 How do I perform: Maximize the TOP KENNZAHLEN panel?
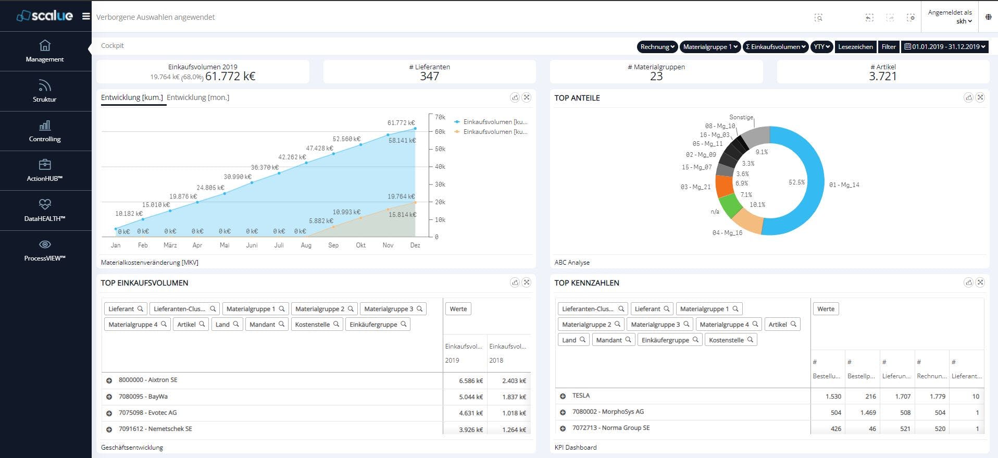(x=980, y=282)
